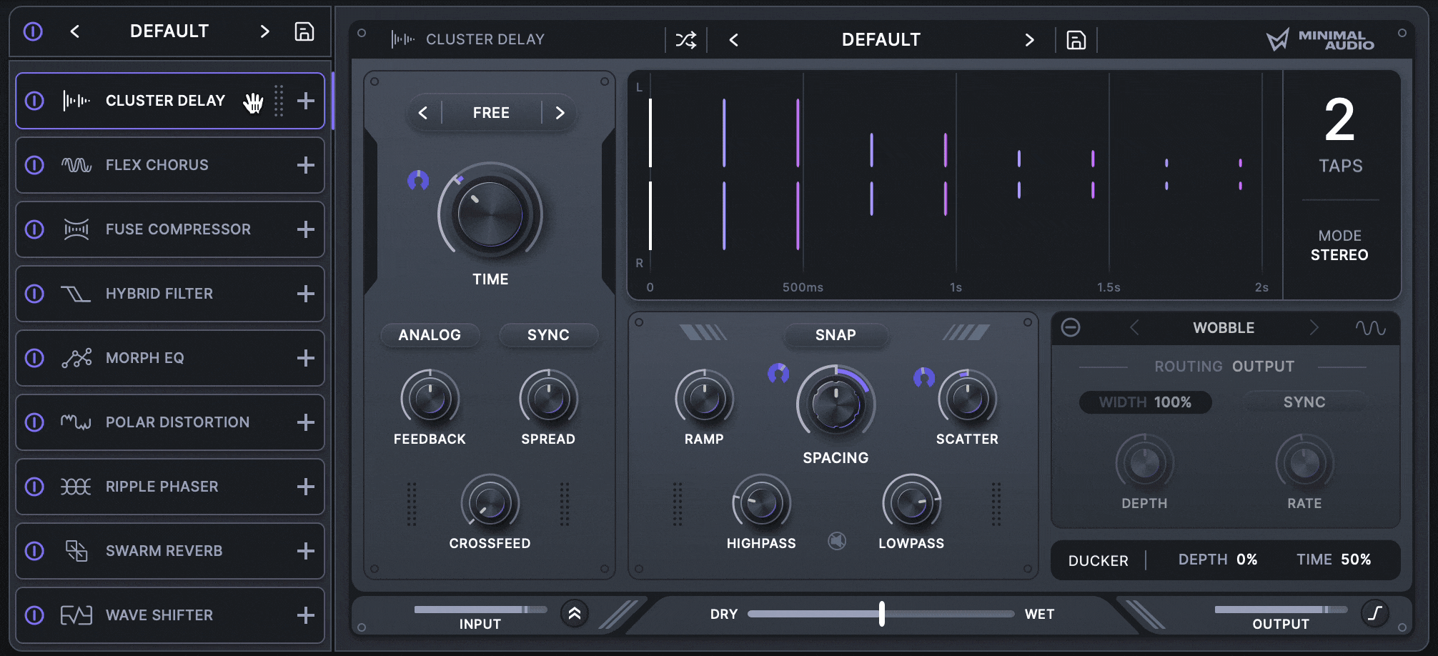Toggle the Wobble section enable circle
Screen dimensions: 1438x656
(1071, 327)
